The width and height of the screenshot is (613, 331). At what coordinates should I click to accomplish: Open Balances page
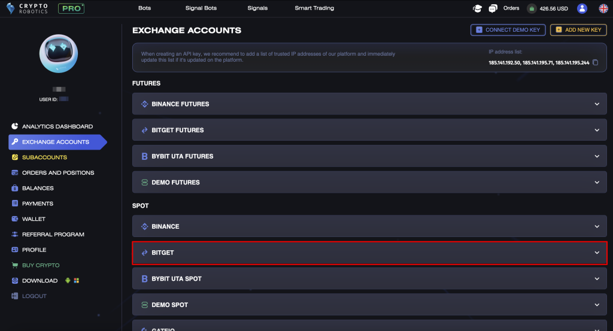pos(38,188)
